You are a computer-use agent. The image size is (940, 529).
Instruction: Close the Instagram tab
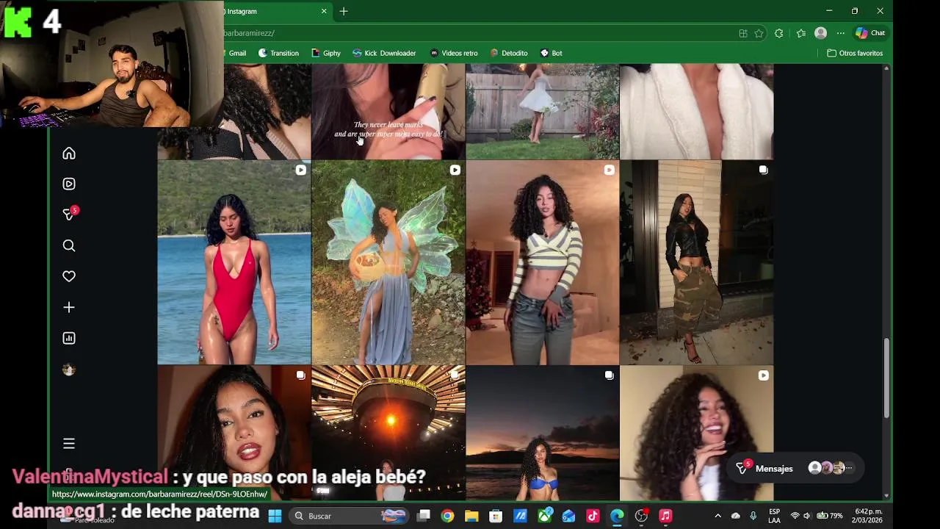[324, 11]
